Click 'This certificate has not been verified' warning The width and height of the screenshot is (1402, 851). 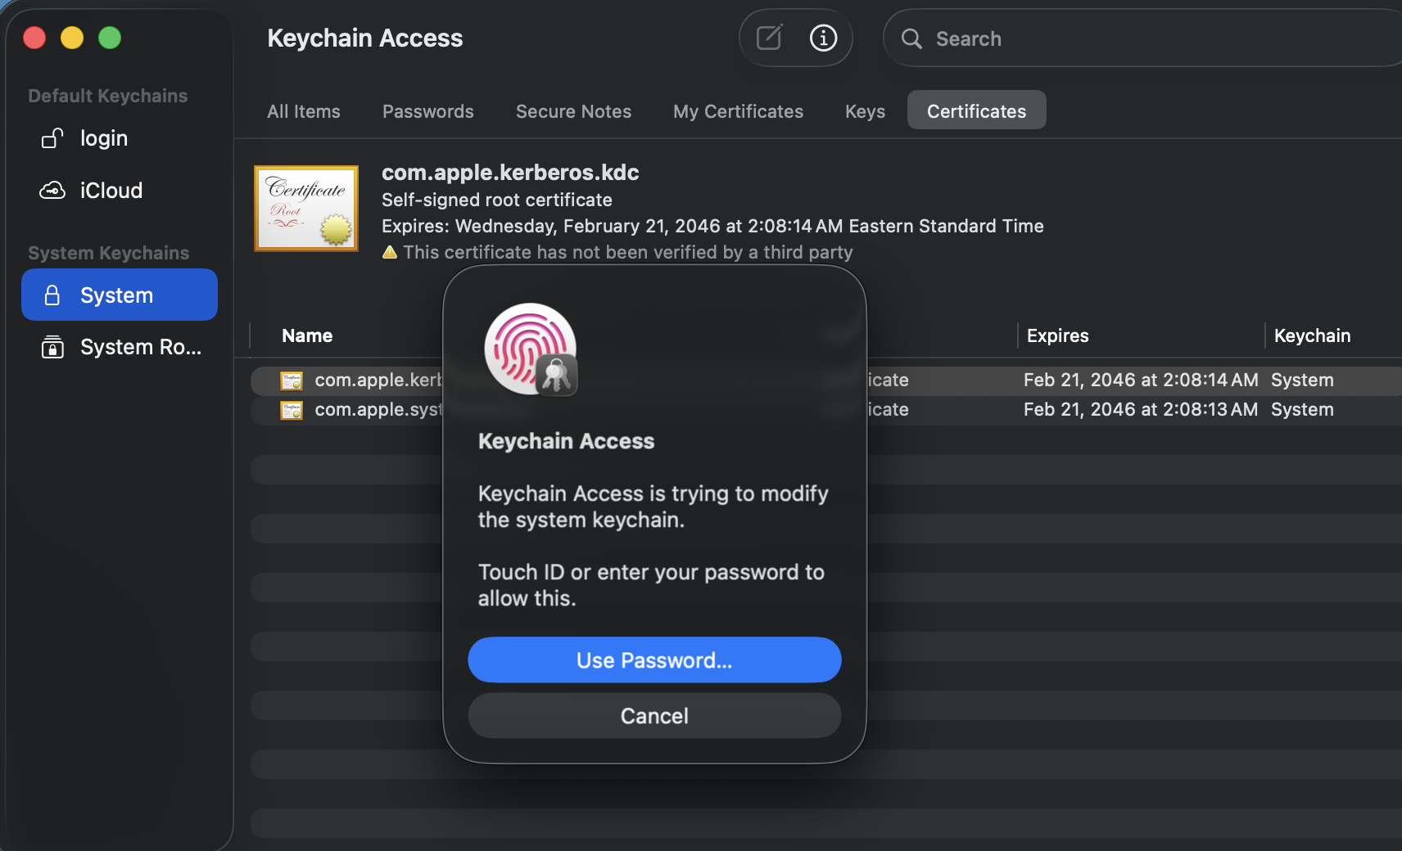[628, 252]
